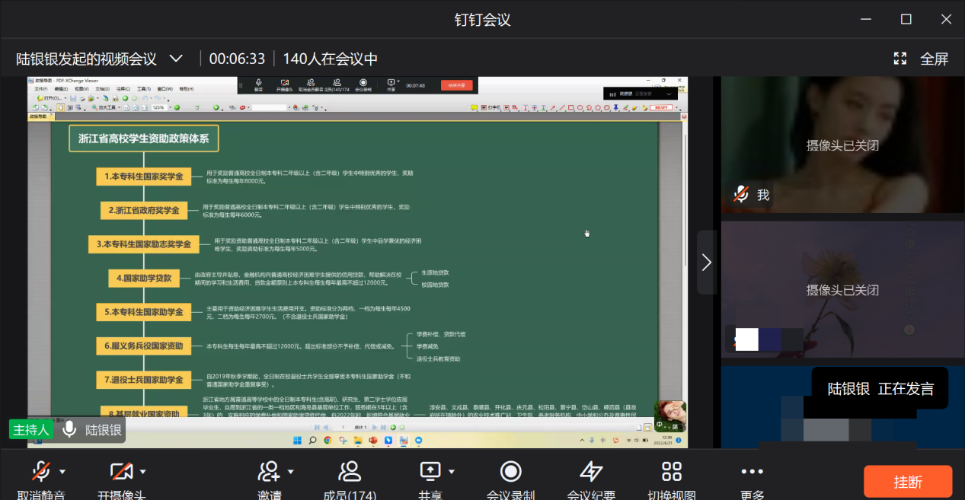
Task: Collapse the participant video side panel
Action: (706, 263)
